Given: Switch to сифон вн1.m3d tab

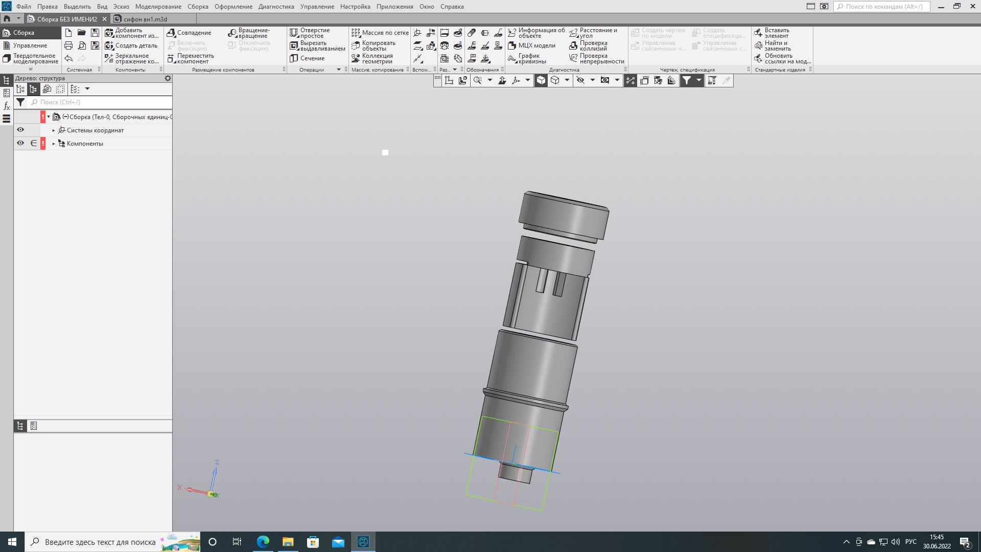Looking at the screenshot, I should [145, 19].
